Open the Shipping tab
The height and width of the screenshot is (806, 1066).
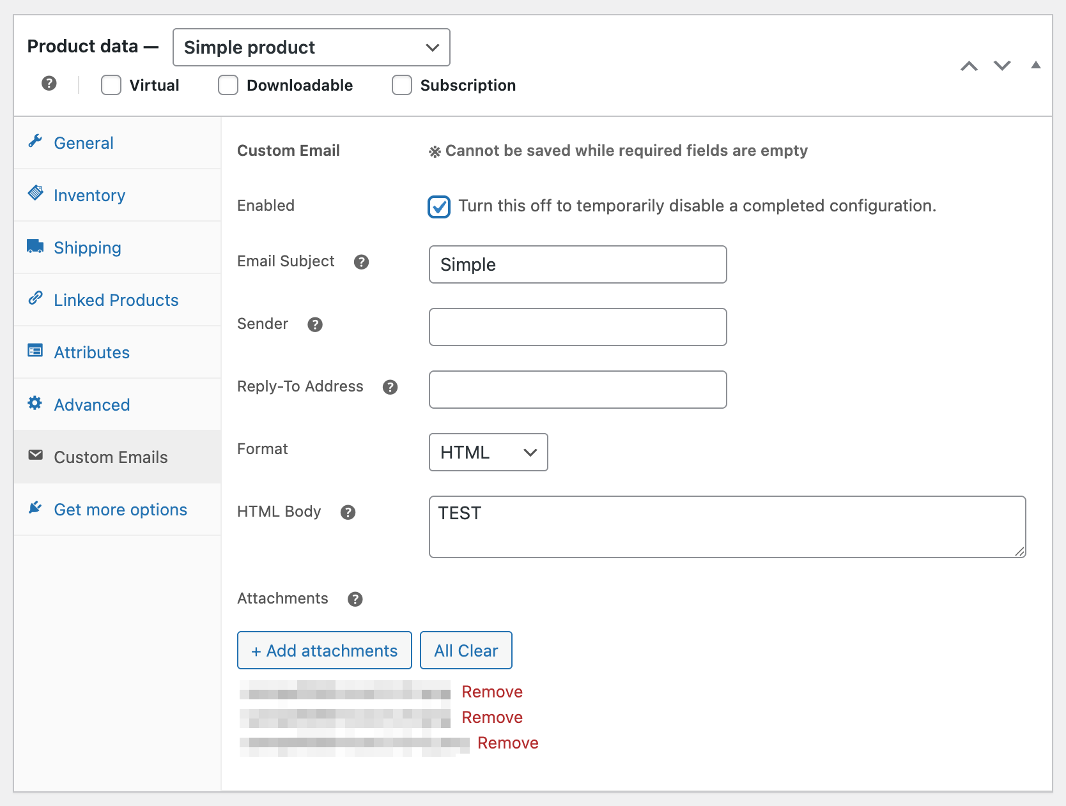tap(87, 248)
